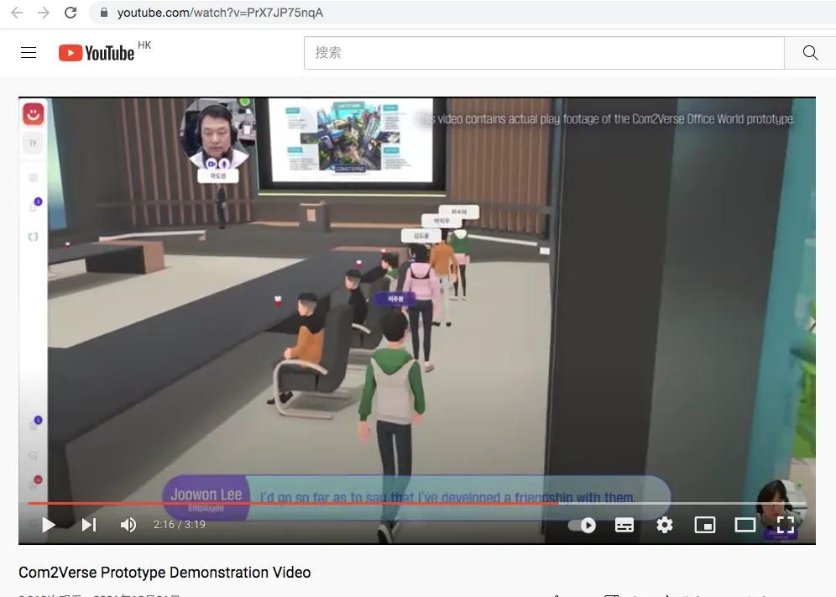
Task: Select the youtube.com address bar URL
Action: [x=220, y=13]
